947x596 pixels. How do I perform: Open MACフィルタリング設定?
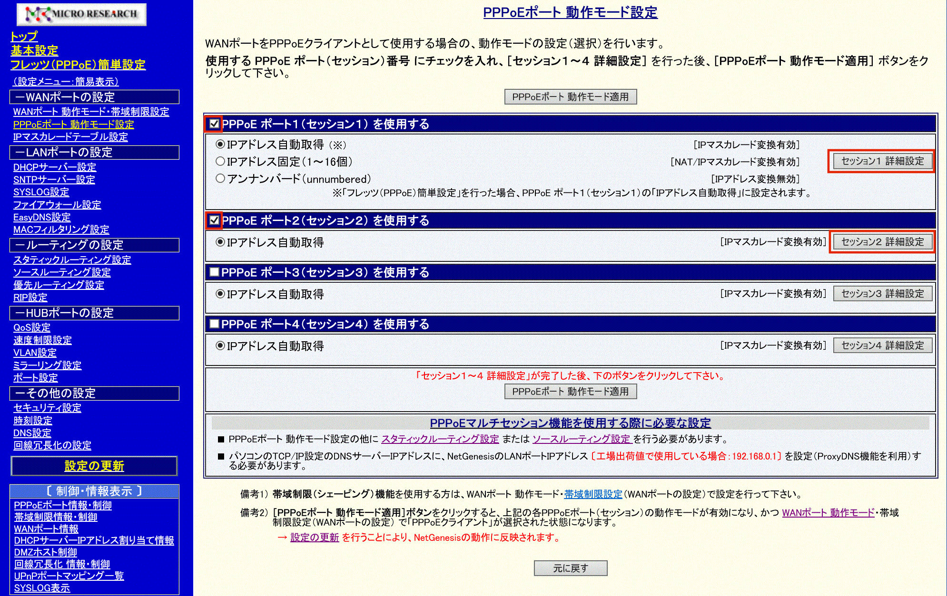[61, 230]
